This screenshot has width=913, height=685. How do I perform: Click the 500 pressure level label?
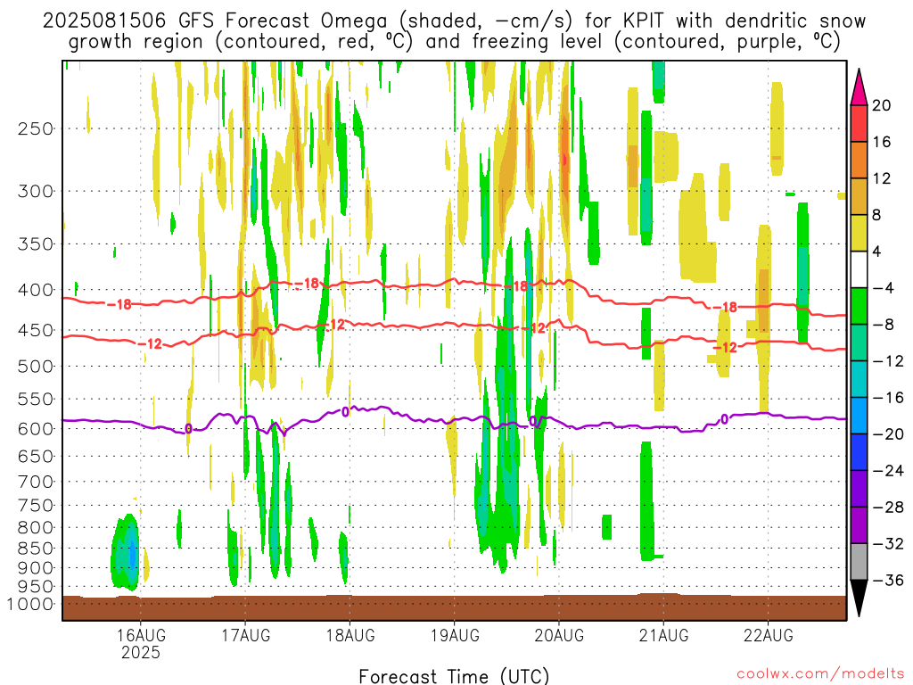pos(36,367)
